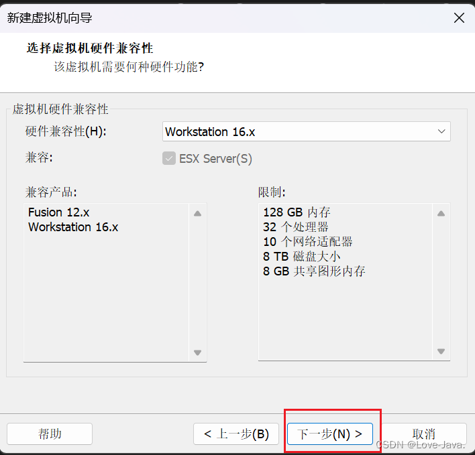Click scroll-down arrow of 兼容产品 list
475x455 pixels.
pos(197,352)
